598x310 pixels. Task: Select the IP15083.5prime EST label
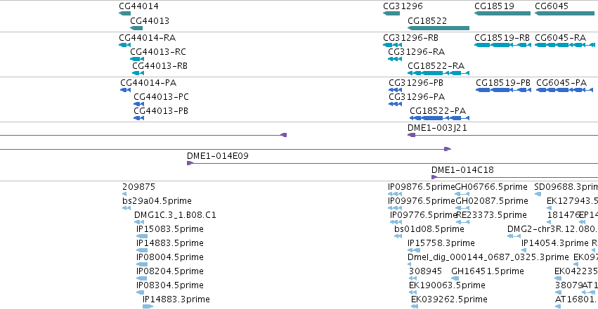click(x=170, y=229)
